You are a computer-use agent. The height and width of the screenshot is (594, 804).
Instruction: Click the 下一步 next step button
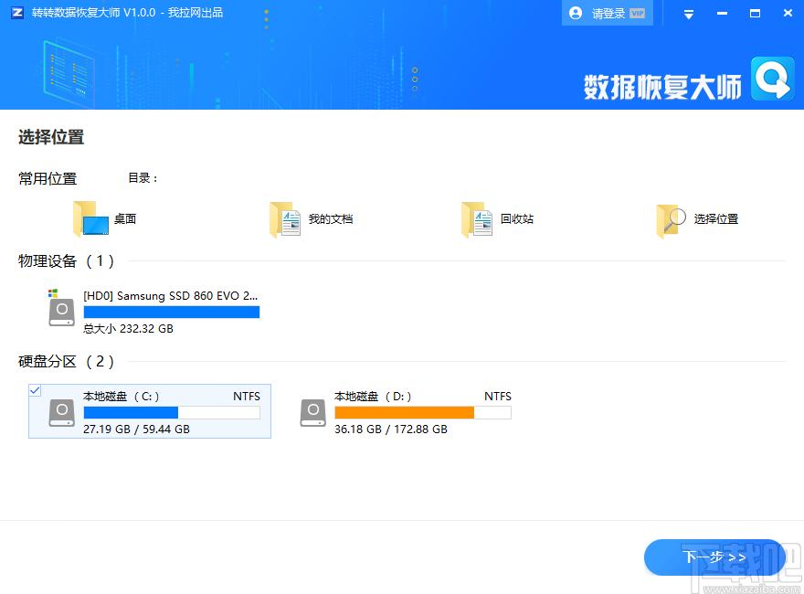(x=714, y=557)
